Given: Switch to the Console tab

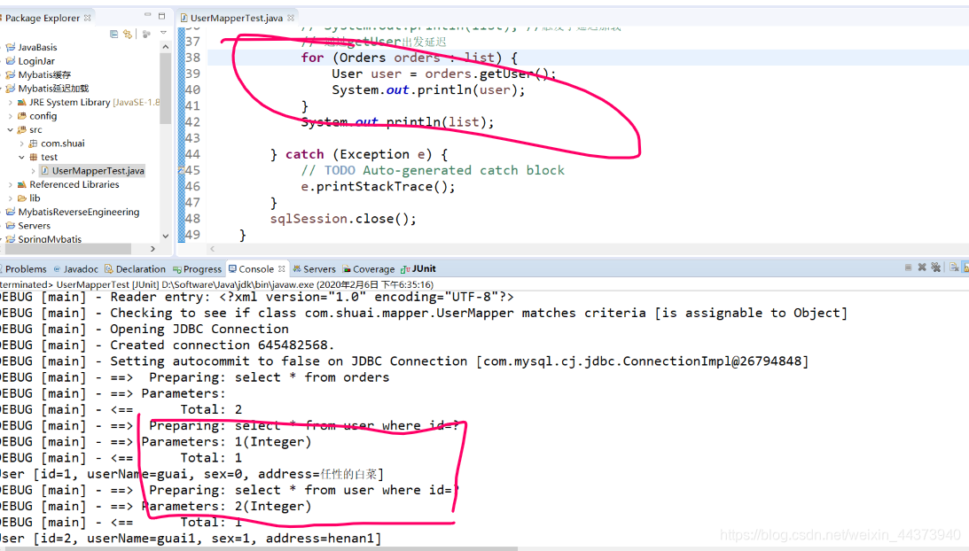Looking at the screenshot, I should click(251, 268).
